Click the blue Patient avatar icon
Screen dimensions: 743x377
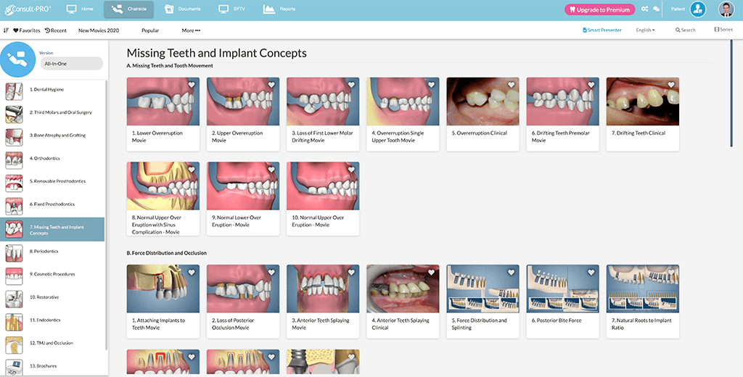697,9
